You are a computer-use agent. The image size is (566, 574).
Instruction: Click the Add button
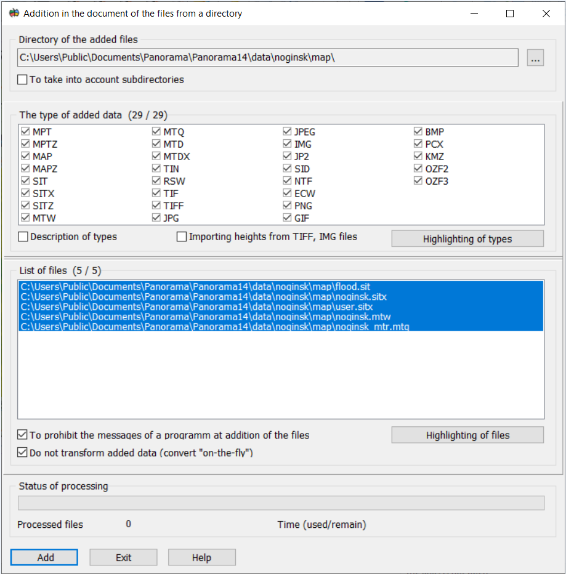[x=44, y=557]
